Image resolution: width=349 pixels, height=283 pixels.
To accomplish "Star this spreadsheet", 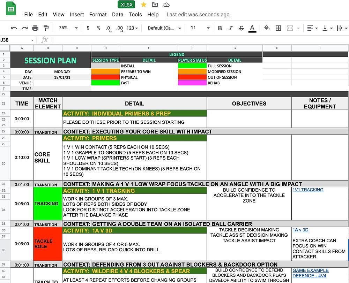I will point(143,5).
